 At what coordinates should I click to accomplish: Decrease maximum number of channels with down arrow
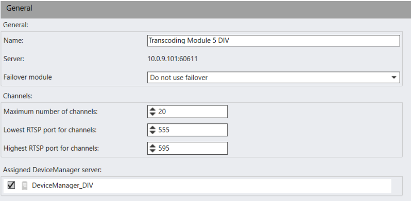tap(152, 114)
